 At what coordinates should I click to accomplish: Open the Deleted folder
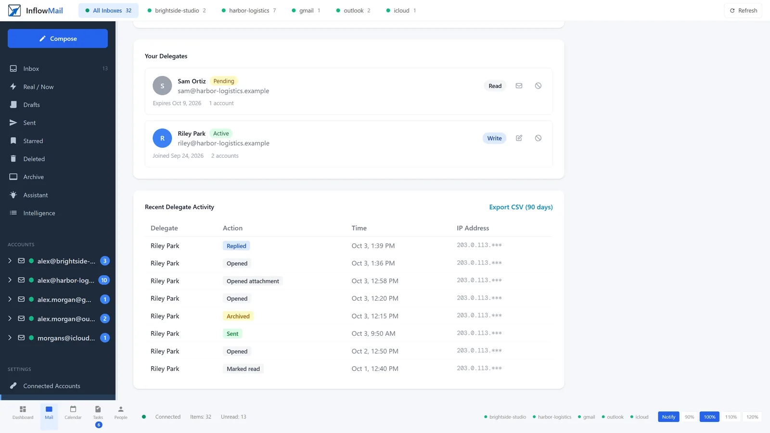[58, 159]
